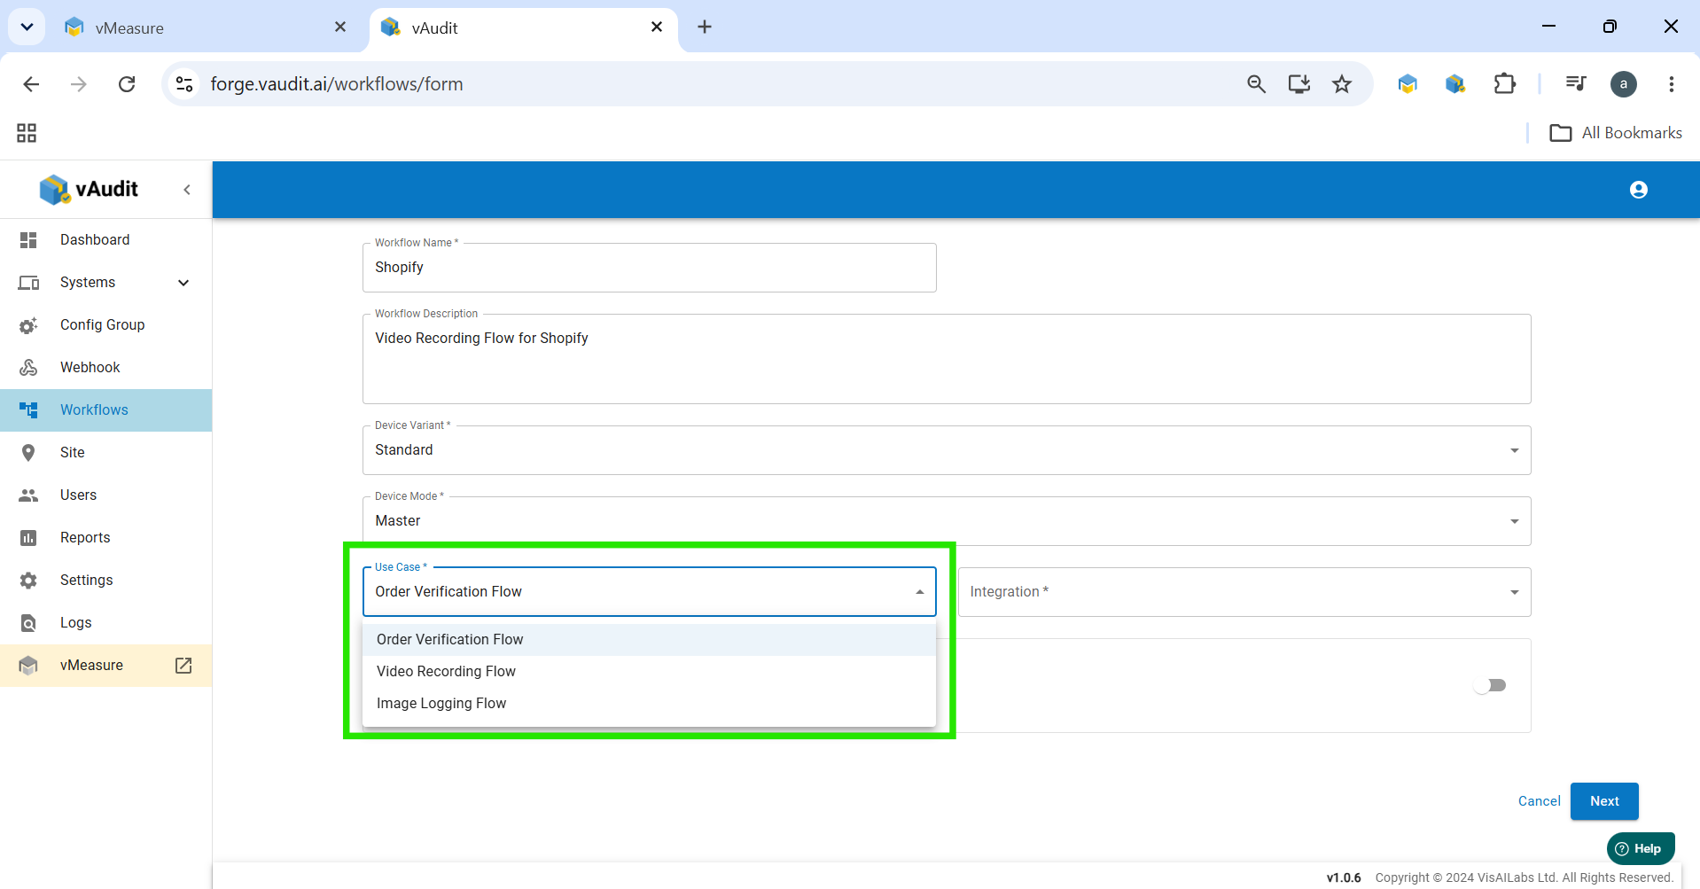This screenshot has height=889, width=1700.
Task: Click the site information icon in address bar
Action: pyautogui.click(x=184, y=84)
